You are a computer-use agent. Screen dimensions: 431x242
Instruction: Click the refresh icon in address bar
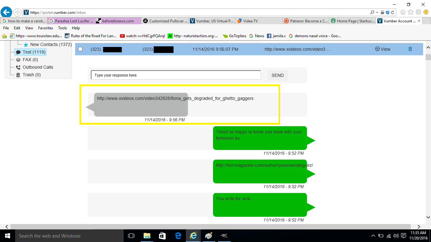(393, 12)
